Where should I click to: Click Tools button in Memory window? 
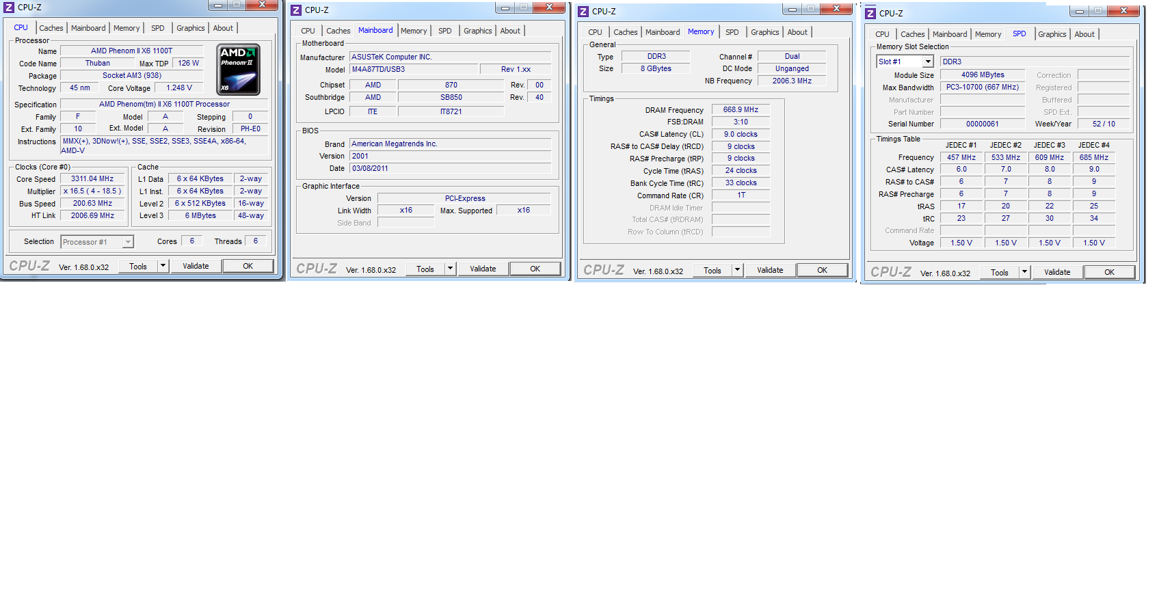pos(712,271)
